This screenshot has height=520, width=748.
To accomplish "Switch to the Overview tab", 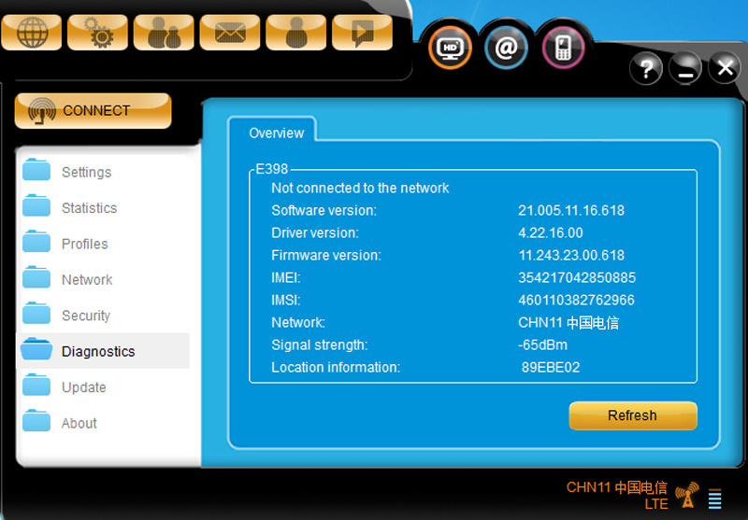I will 276,133.
